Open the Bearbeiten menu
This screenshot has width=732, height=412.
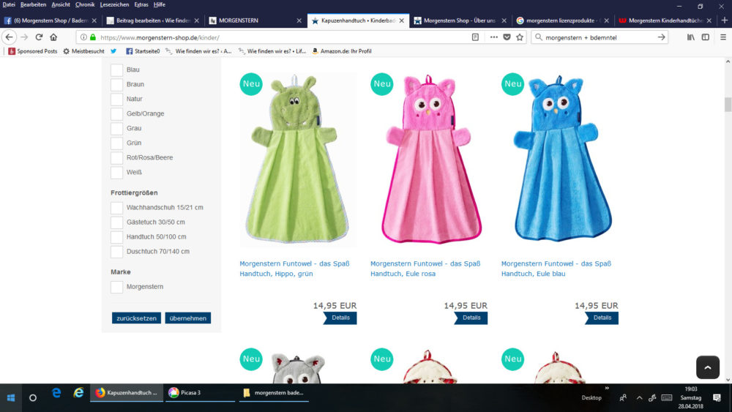tap(33, 4)
